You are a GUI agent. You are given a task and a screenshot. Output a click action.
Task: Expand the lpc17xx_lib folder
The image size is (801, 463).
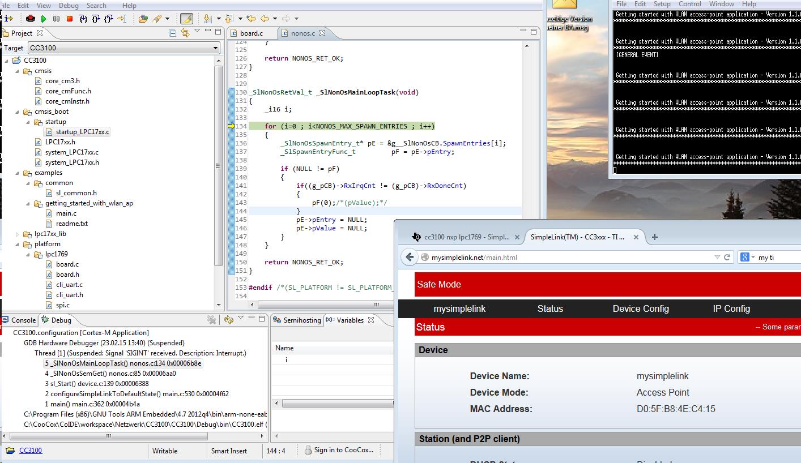tap(18, 234)
